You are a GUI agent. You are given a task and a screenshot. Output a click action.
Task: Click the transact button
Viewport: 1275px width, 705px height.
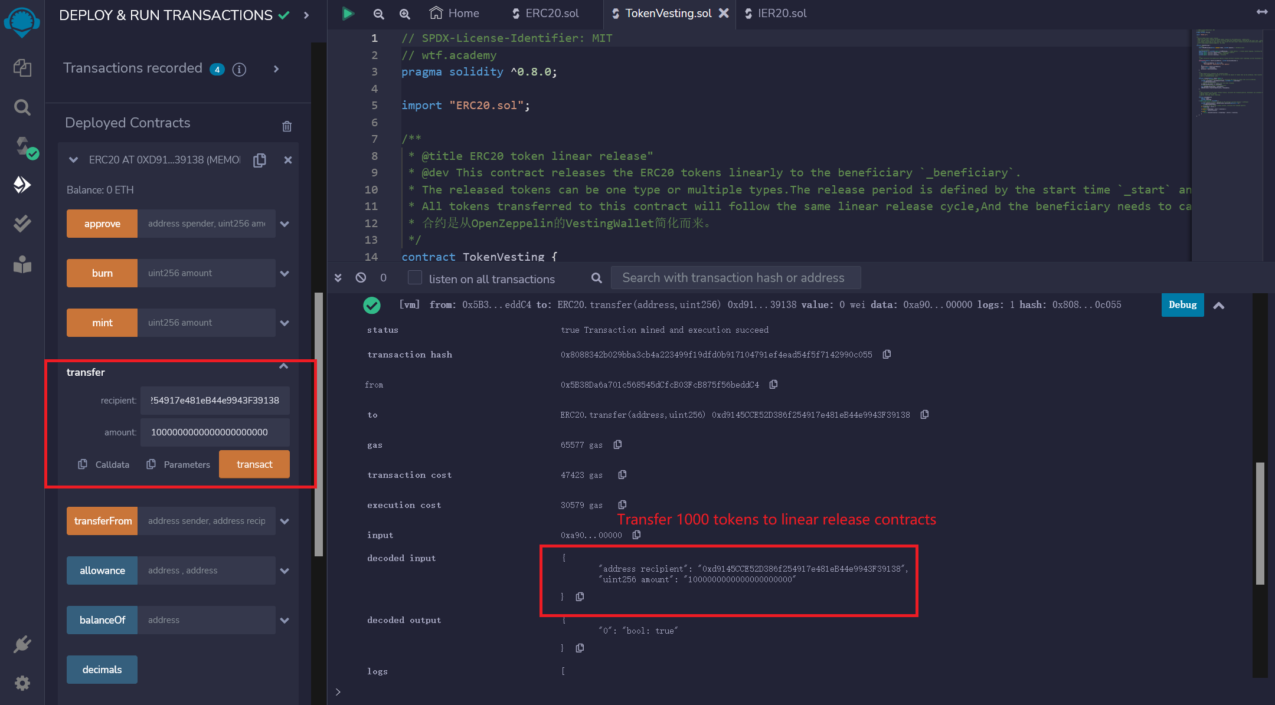coord(254,464)
